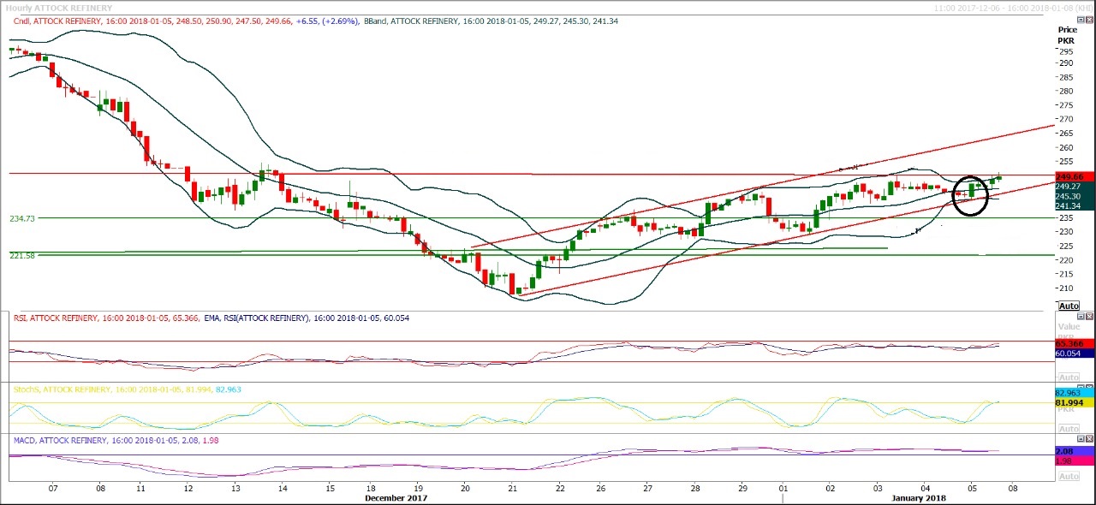
Task: Click Auto scale on the price panel
Action: (x=1069, y=306)
